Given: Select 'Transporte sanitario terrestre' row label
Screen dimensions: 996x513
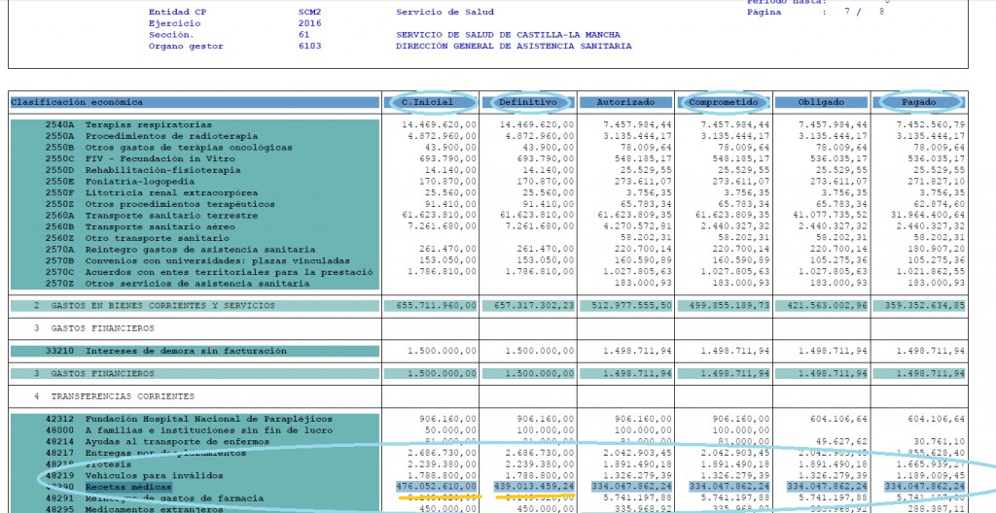Looking at the screenshot, I should [171, 216].
